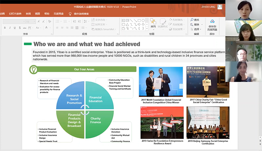Click the increase indent icon
The image size is (262, 151).
tap(79, 21)
